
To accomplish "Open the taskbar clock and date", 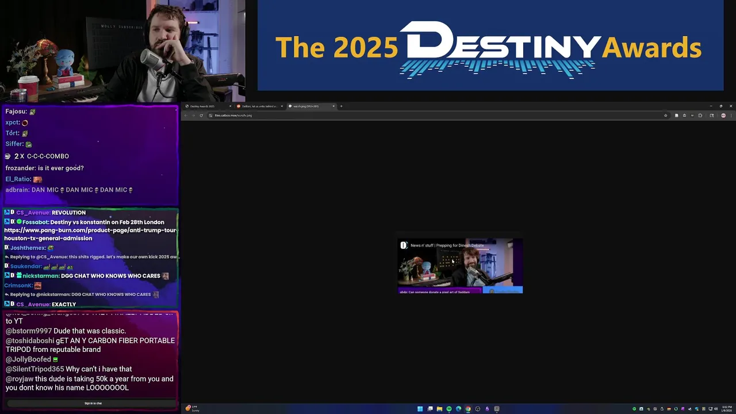I will 727,409.
